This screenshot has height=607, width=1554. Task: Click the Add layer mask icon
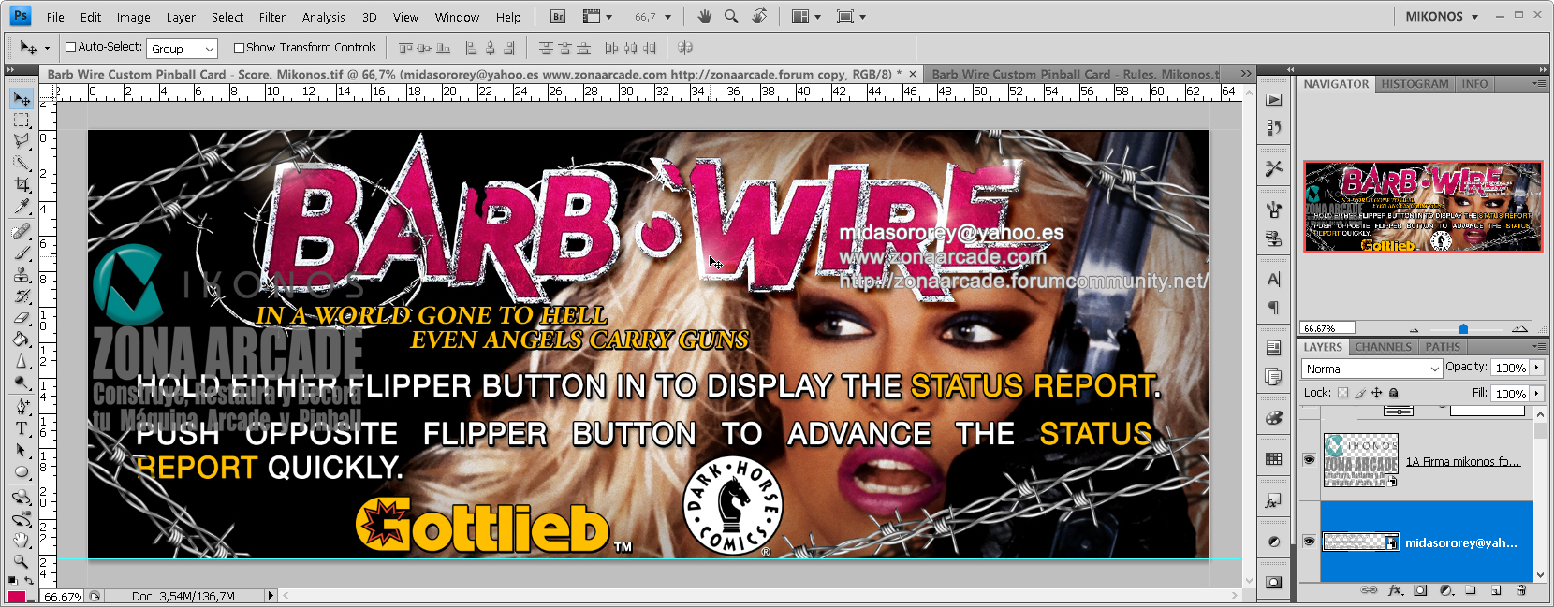[x=1420, y=590]
